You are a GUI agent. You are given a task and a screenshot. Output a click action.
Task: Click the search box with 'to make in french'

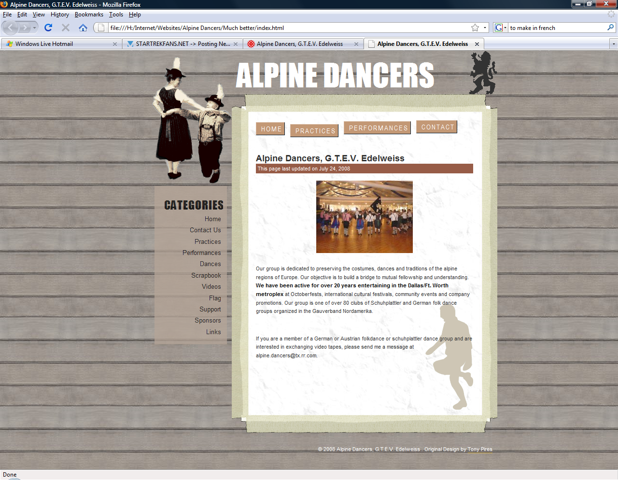[555, 28]
